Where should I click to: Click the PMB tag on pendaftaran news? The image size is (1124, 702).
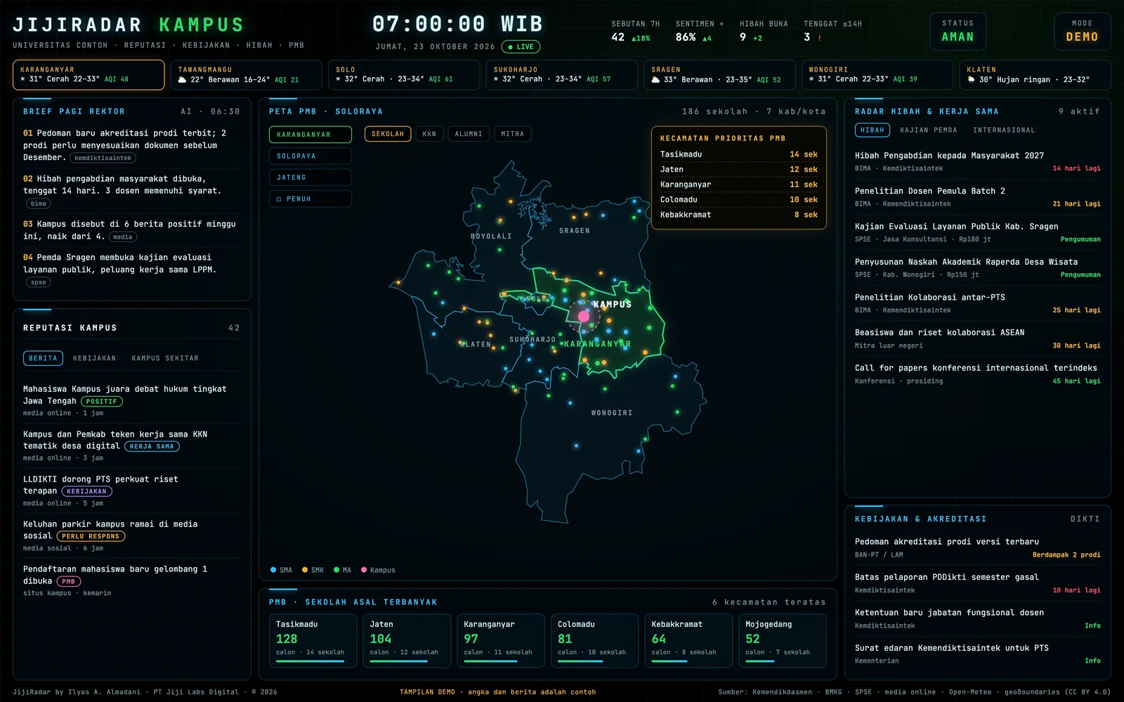pyautogui.click(x=68, y=581)
